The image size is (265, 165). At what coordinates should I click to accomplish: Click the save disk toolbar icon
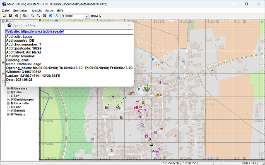10,16
